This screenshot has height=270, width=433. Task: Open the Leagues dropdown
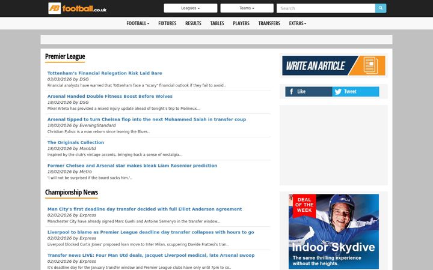191,8
